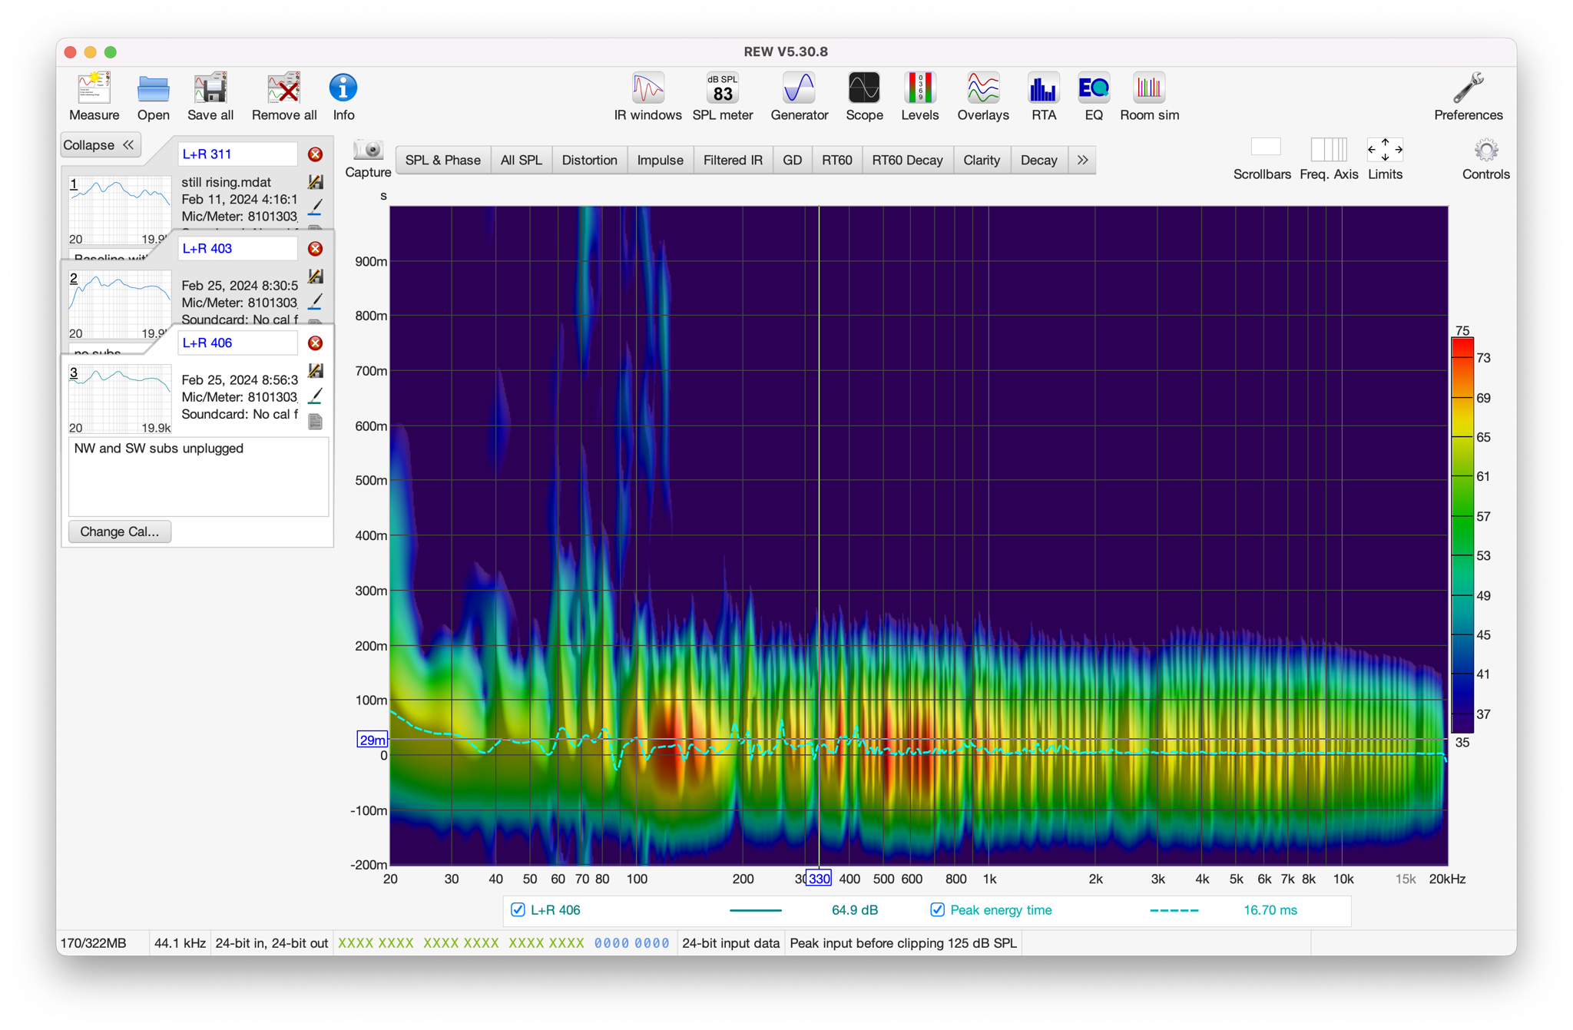Viewport: 1573px width, 1030px height.
Task: Open graph Limits settings
Action: (1385, 158)
